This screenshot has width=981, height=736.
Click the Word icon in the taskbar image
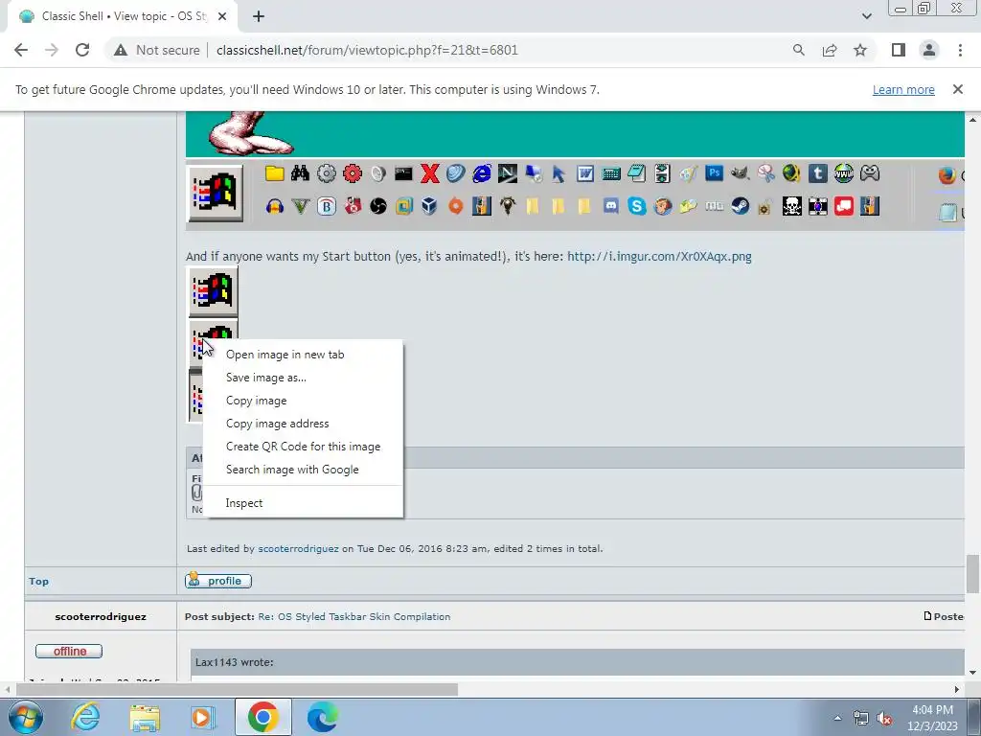[585, 173]
